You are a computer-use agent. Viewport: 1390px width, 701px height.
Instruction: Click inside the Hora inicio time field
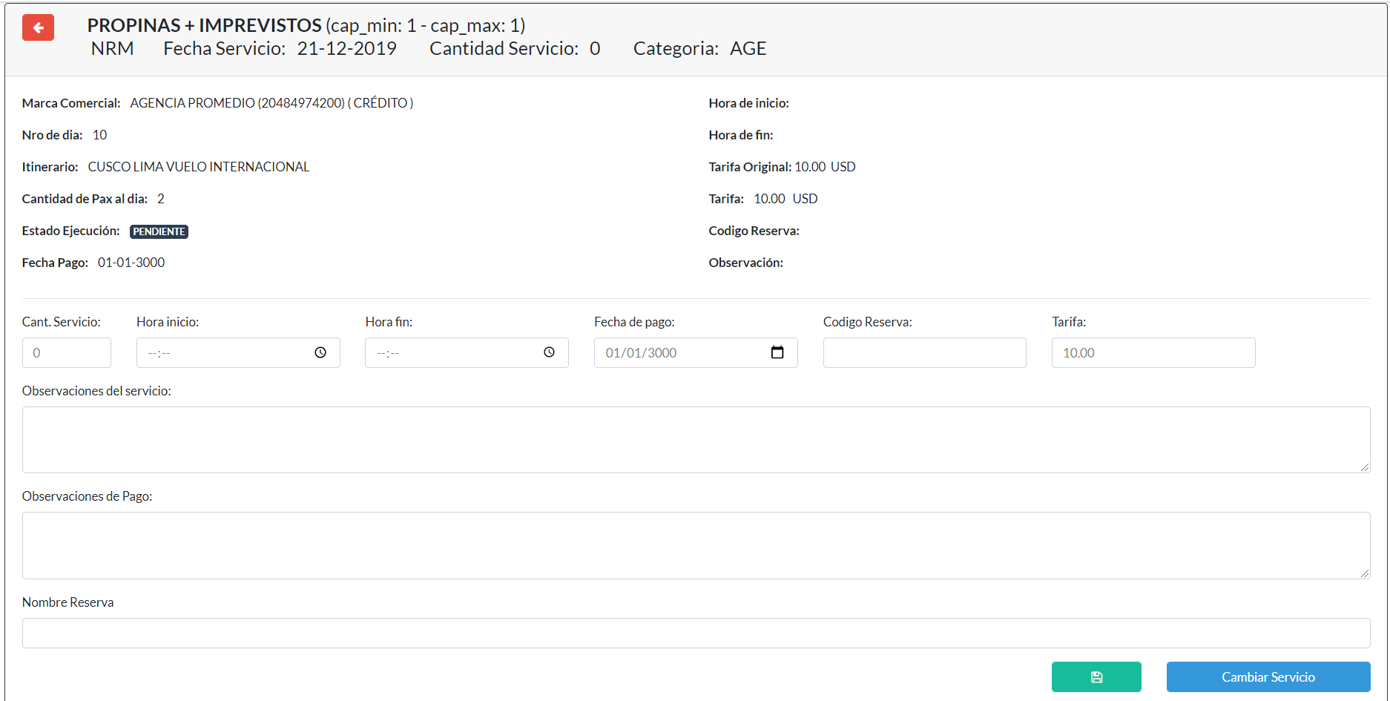coord(223,353)
